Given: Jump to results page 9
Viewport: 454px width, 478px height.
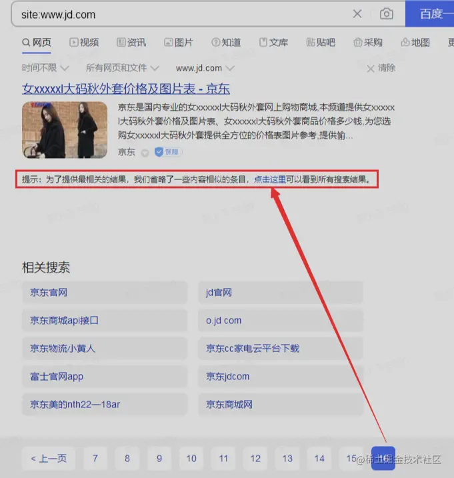Looking at the screenshot, I should (159, 459).
